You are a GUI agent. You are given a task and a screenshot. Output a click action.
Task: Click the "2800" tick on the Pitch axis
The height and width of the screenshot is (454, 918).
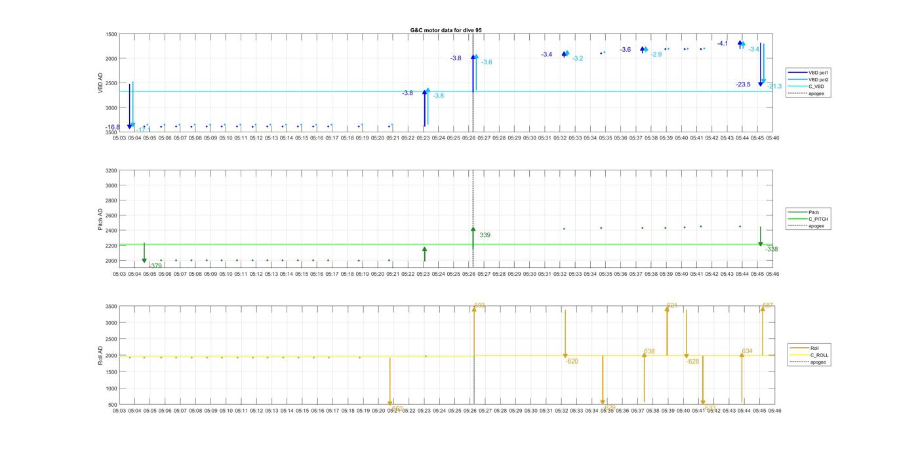pos(111,200)
